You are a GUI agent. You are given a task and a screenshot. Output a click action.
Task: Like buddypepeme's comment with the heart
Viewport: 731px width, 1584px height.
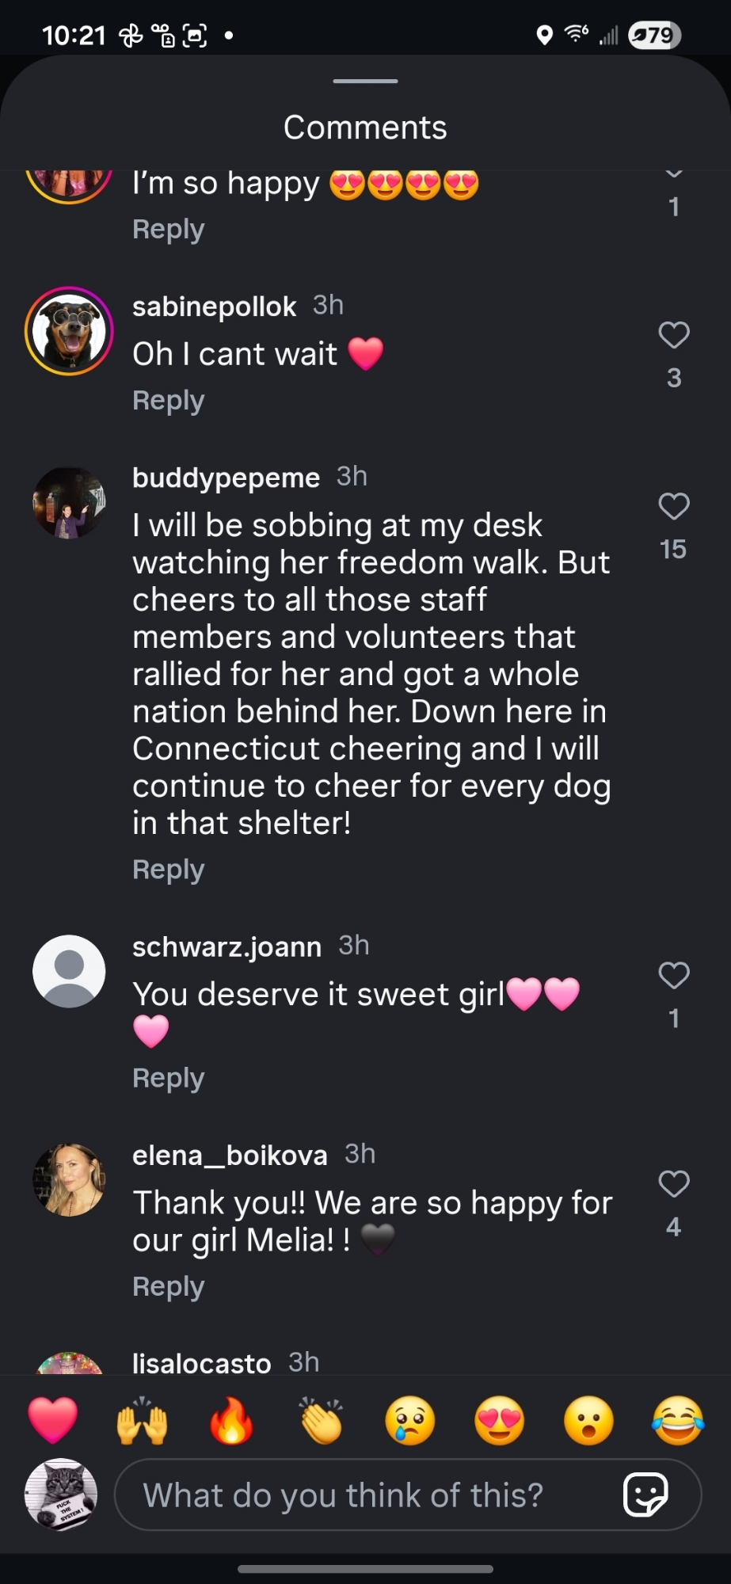tap(673, 506)
